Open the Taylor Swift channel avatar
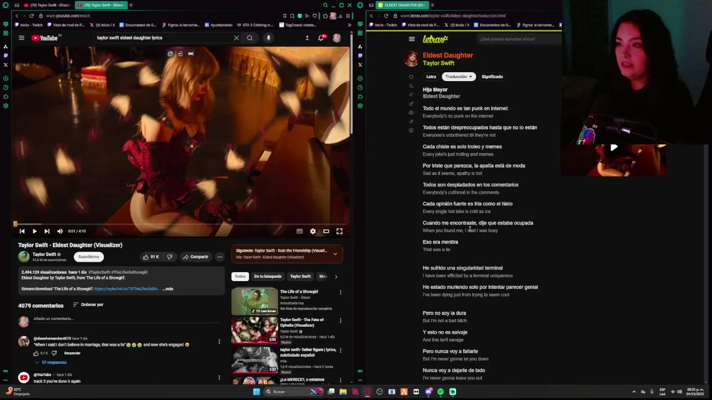Viewport: 712px width, 400px height. pos(23,256)
